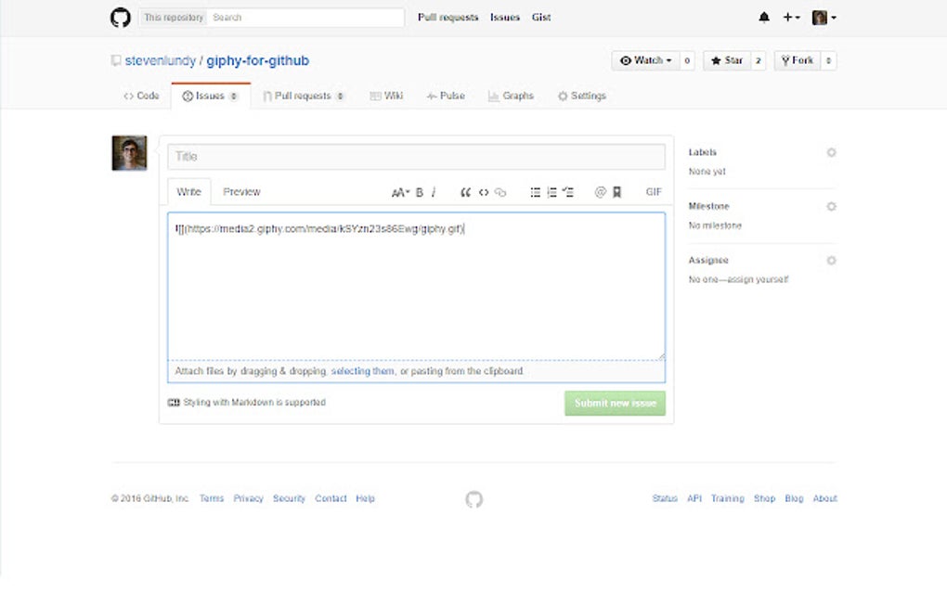The height and width of the screenshot is (592, 947).
Task: Open the Pulse tab
Action: pyautogui.click(x=446, y=96)
